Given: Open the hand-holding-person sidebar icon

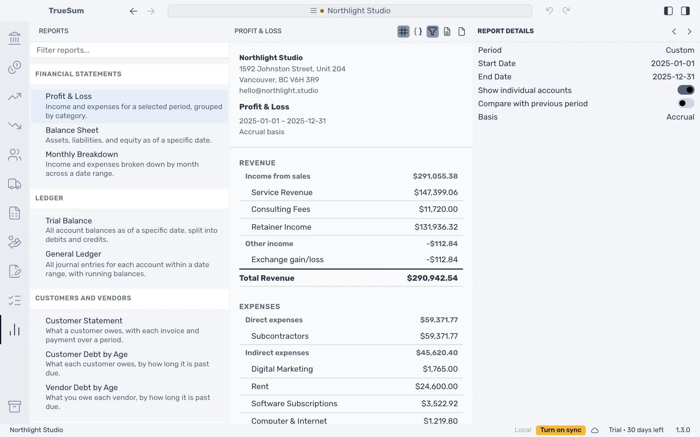Looking at the screenshot, I should [14, 242].
